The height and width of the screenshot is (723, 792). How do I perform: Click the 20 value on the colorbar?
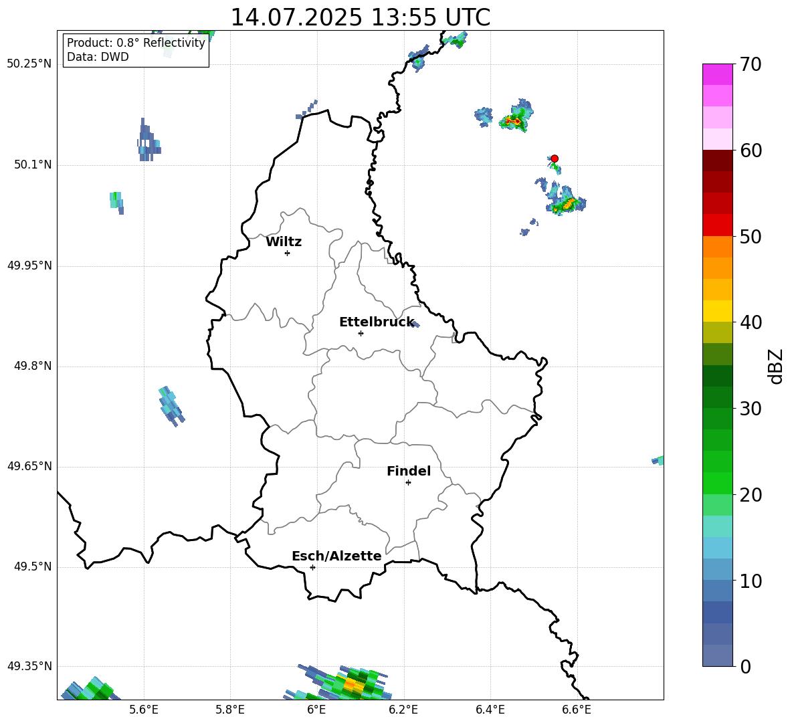tap(751, 494)
